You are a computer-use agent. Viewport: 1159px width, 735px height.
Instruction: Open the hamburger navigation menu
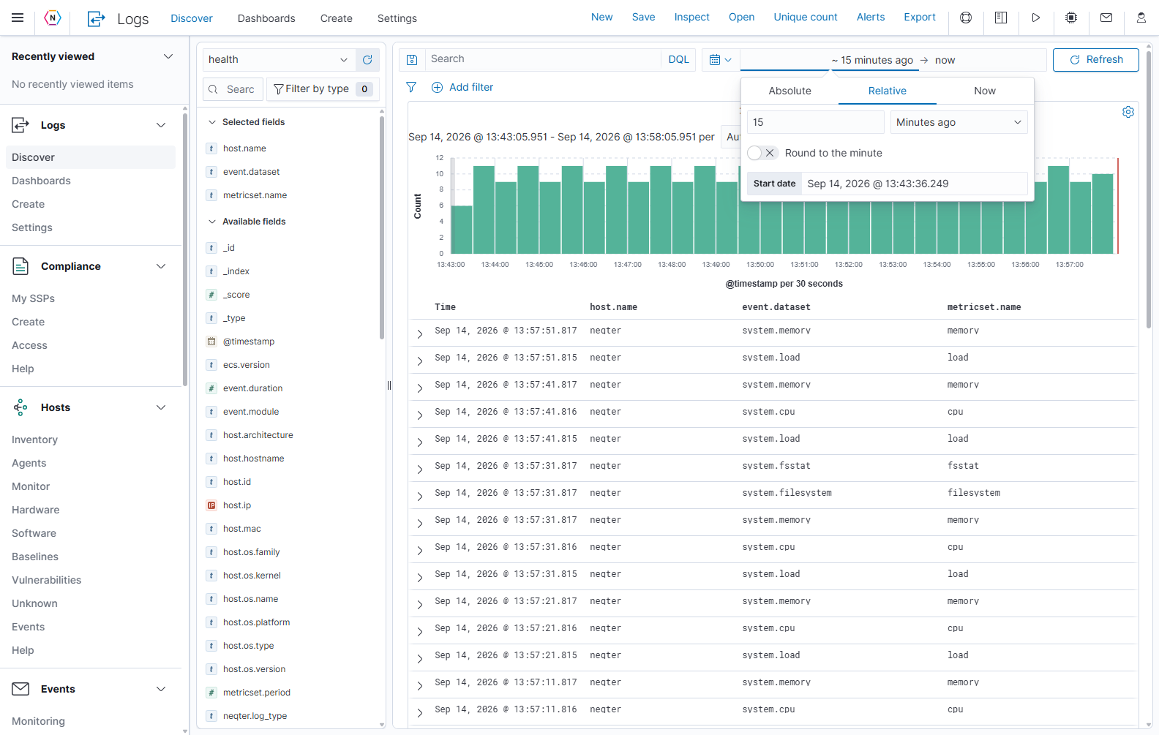(18, 18)
